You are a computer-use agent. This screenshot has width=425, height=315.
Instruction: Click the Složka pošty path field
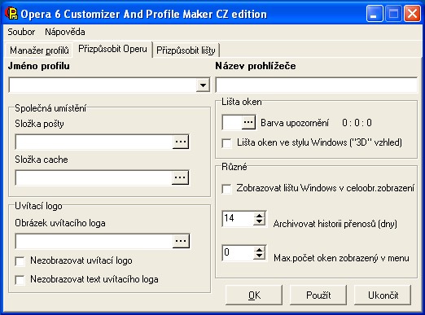(x=94, y=142)
